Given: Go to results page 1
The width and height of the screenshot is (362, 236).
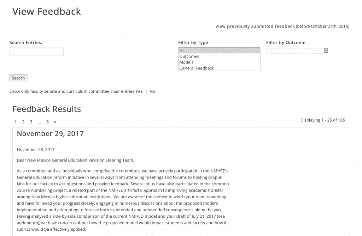Looking at the screenshot, I should coord(16,122).
